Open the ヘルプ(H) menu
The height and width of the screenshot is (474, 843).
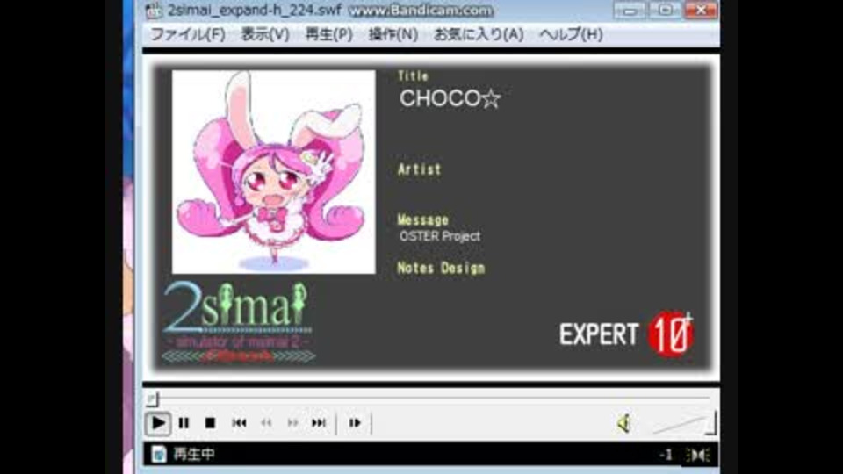click(x=571, y=34)
